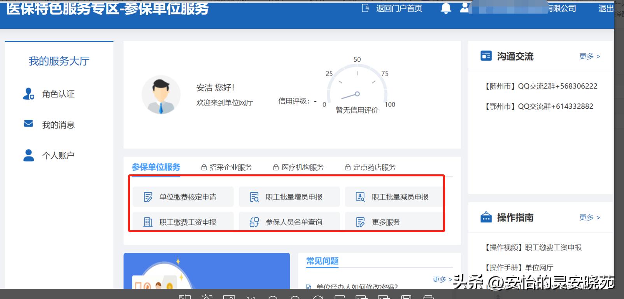Click the 角色认证 person icon

tap(28, 94)
